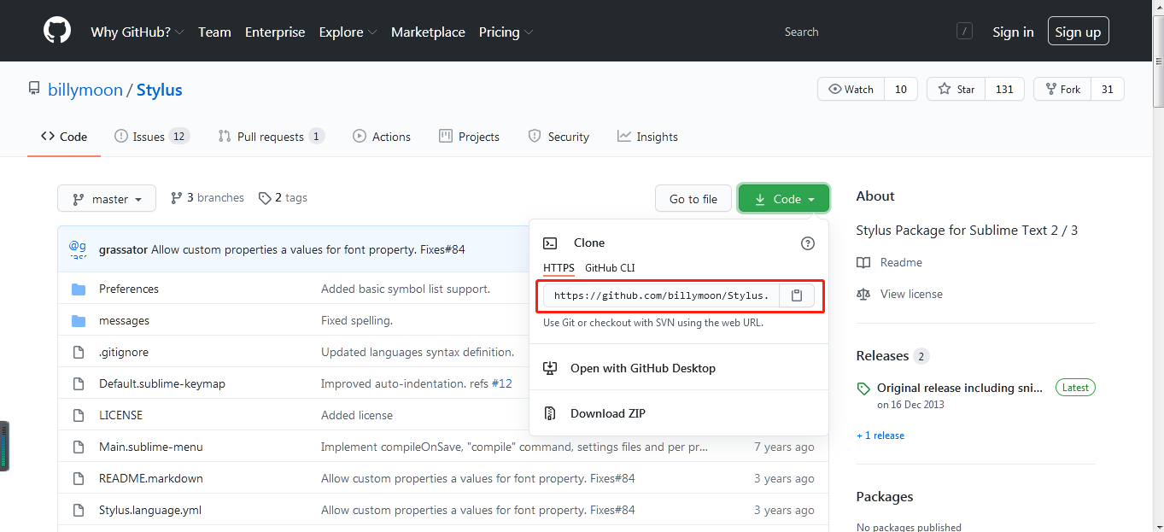Expand the Why GitHub menu

click(137, 32)
